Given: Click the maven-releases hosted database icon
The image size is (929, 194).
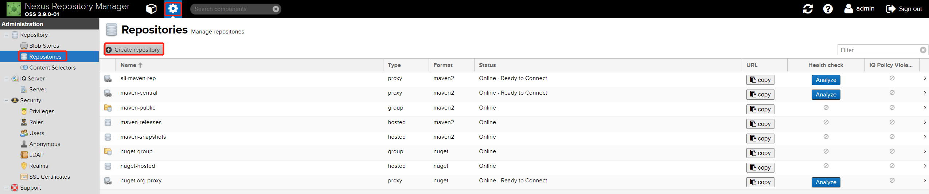Looking at the screenshot, I should click(108, 122).
